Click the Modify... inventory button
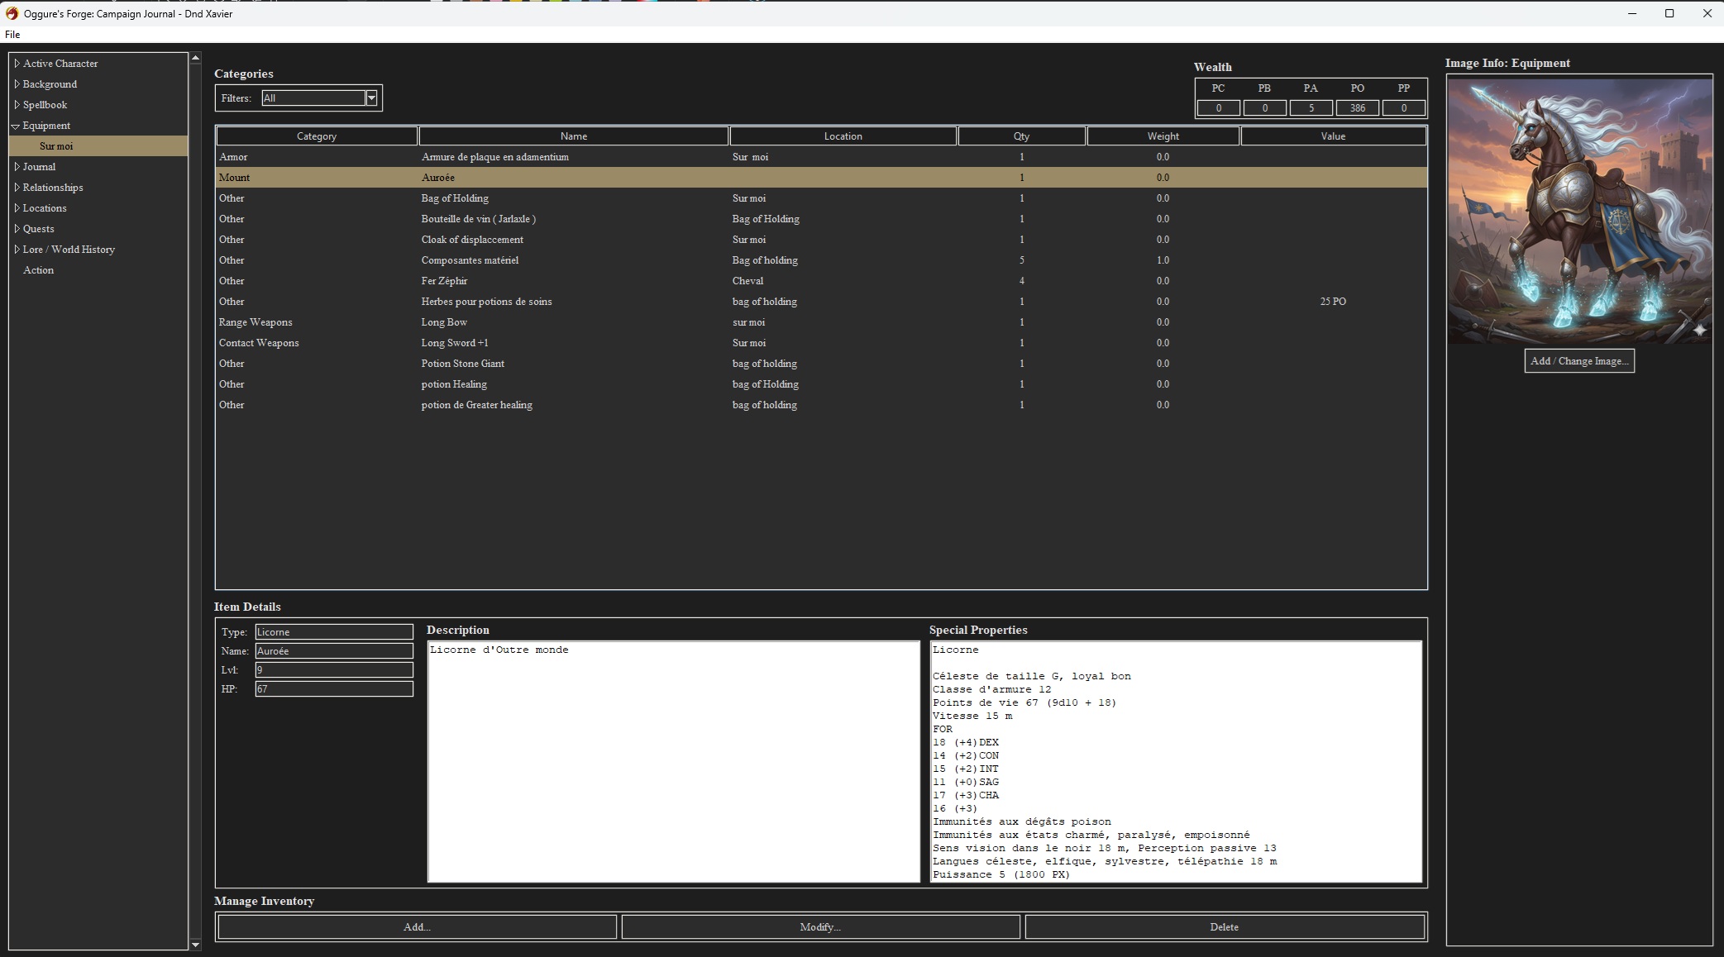Image resolution: width=1724 pixels, height=957 pixels. click(x=820, y=927)
